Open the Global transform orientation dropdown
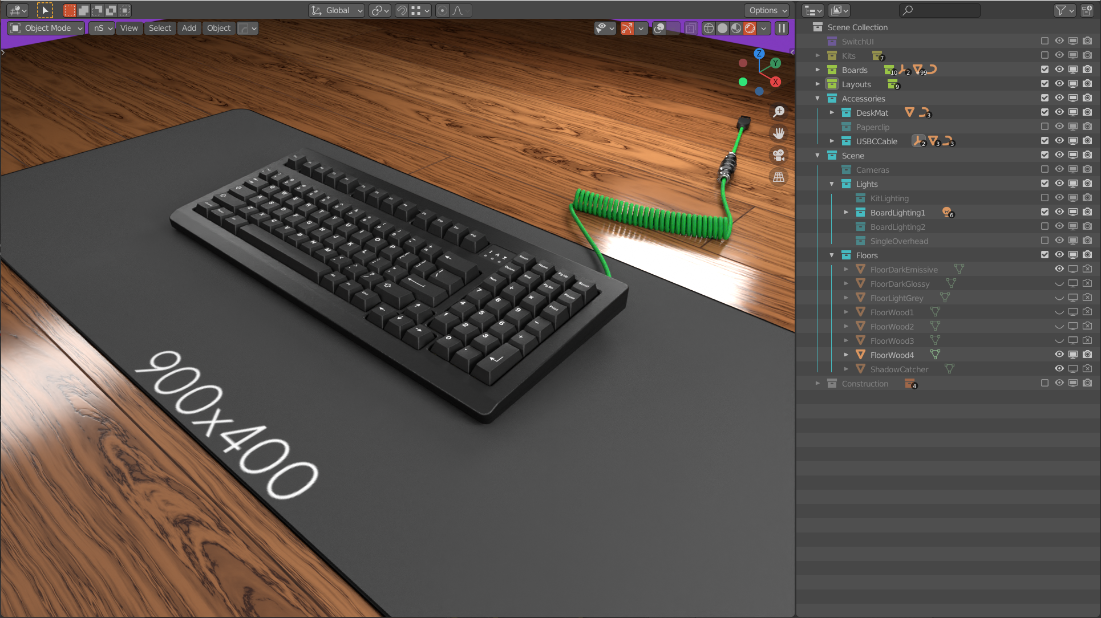This screenshot has width=1101, height=618. click(x=336, y=10)
